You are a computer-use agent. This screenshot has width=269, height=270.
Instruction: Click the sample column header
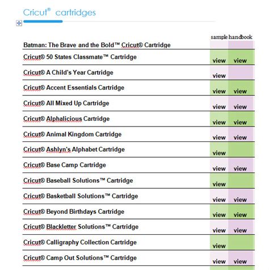pyautogui.click(x=219, y=37)
